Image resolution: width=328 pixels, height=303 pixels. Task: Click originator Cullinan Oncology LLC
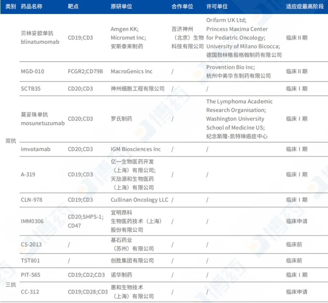click(139, 200)
